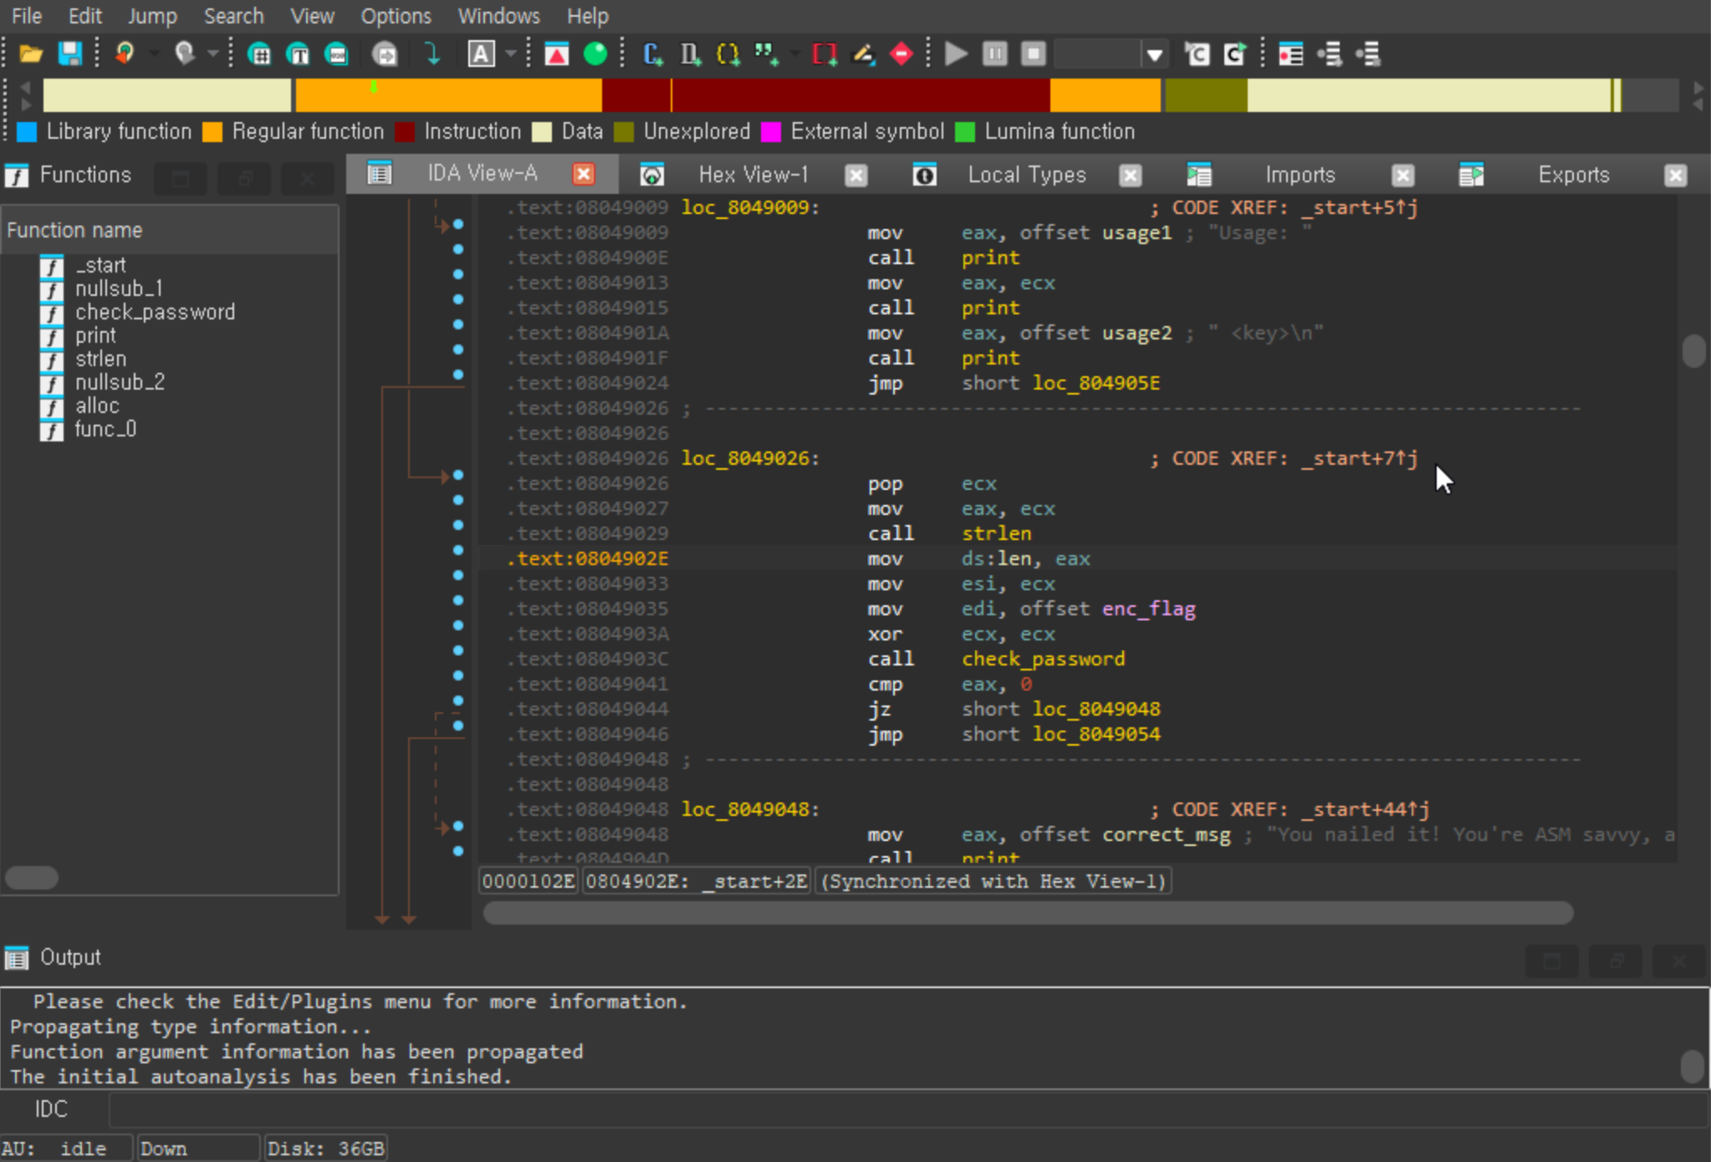Select check_password in the Functions list

155,312
